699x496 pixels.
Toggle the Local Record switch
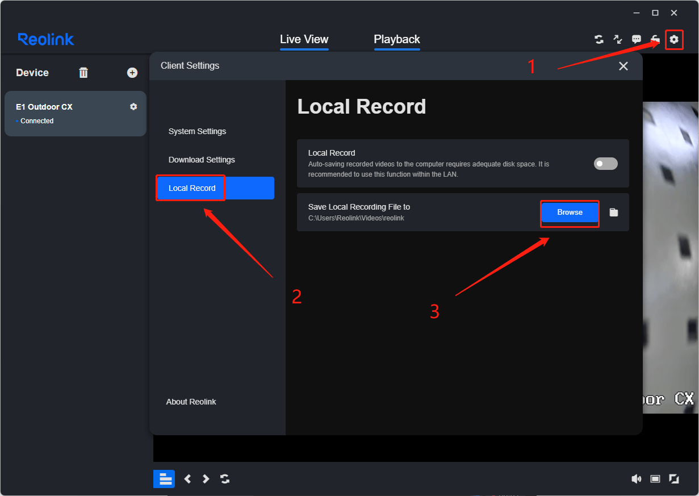coord(606,164)
